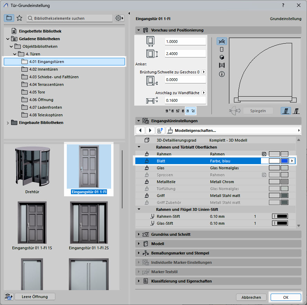Click the next page arrow in Eingangstüreinstellungen
This screenshot has width=307, height=305.
click(x=150, y=131)
